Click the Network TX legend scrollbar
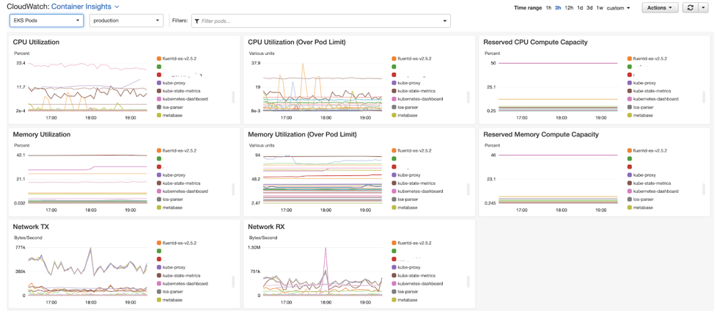The height and width of the screenshot is (311, 714). point(233,282)
